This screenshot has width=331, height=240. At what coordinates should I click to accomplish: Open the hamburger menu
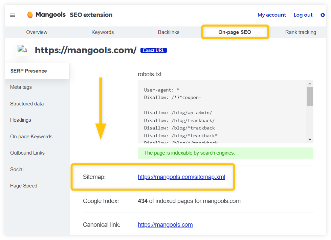click(x=13, y=15)
